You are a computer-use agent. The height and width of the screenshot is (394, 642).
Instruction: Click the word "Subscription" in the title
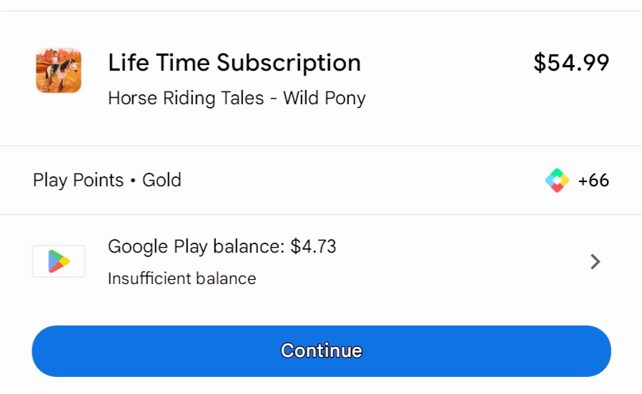pyautogui.click(x=288, y=63)
